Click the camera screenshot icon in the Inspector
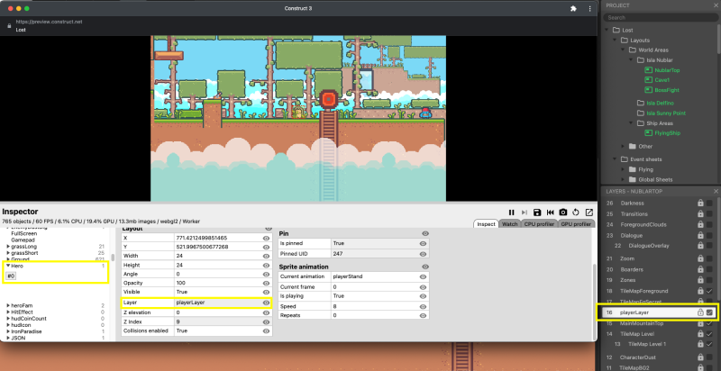This screenshot has width=721, height=371. (x=562, y=212)
